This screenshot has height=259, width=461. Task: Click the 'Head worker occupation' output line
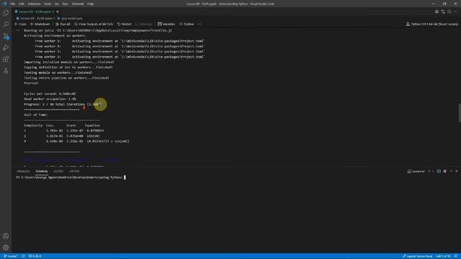click(x=50, y=99)
